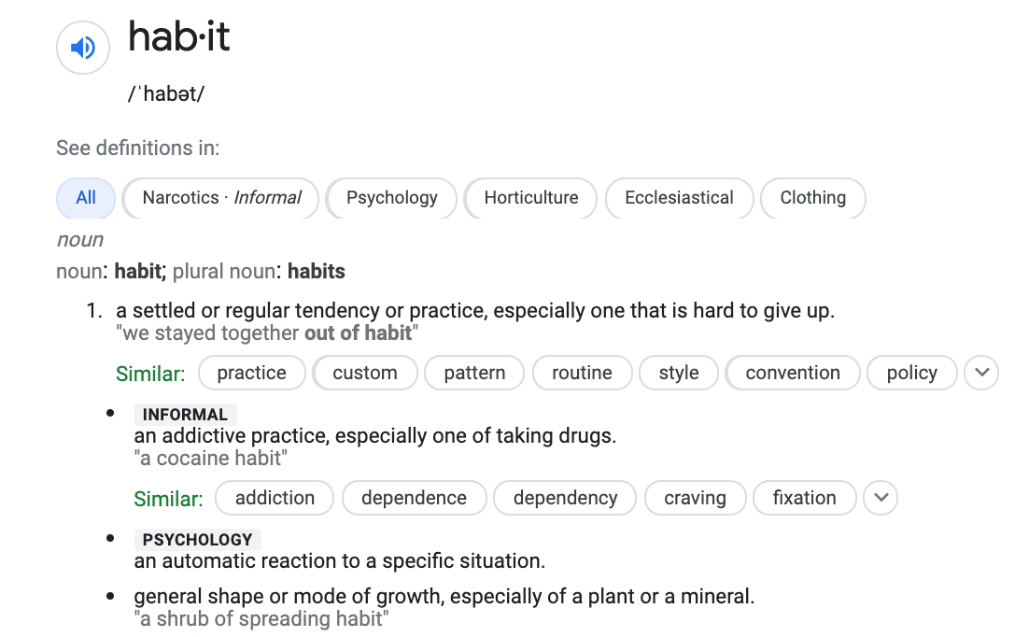
Task: Select the Ecclesiastical definition filter
Action: (x=679, y=198)
